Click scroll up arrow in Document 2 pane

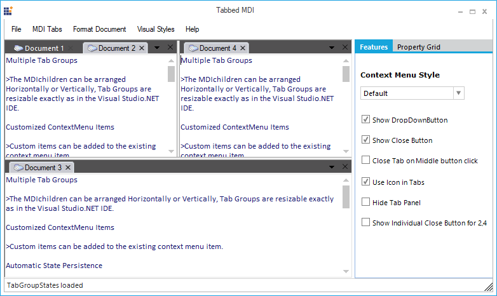(171, 60)
